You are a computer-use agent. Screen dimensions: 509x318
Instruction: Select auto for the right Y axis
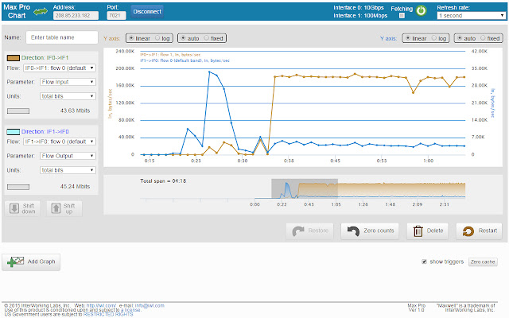[x=460, y=38]
